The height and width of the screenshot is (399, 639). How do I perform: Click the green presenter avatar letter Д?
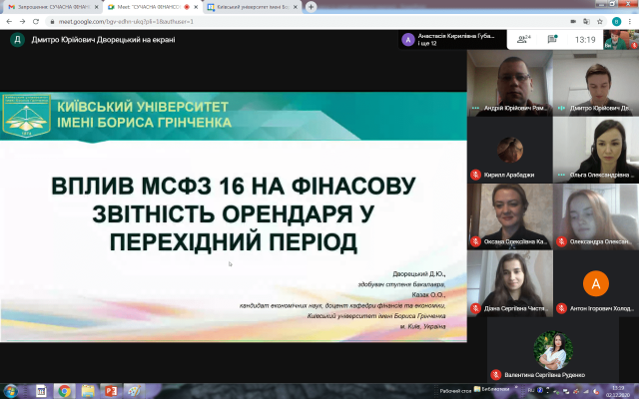(17, 40)
